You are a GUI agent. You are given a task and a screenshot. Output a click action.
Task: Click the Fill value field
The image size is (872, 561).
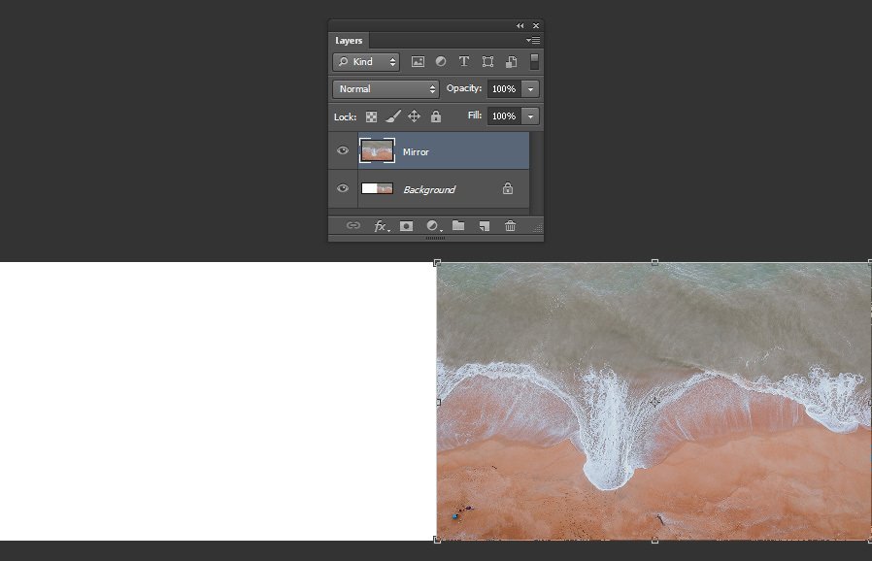point(504,116)
